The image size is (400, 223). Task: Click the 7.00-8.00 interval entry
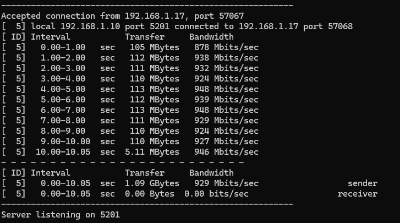tap(63, 121)
